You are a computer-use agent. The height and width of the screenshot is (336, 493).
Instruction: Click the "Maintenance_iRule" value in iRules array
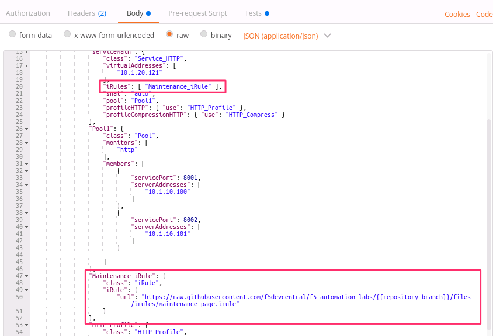coord(178,86)
